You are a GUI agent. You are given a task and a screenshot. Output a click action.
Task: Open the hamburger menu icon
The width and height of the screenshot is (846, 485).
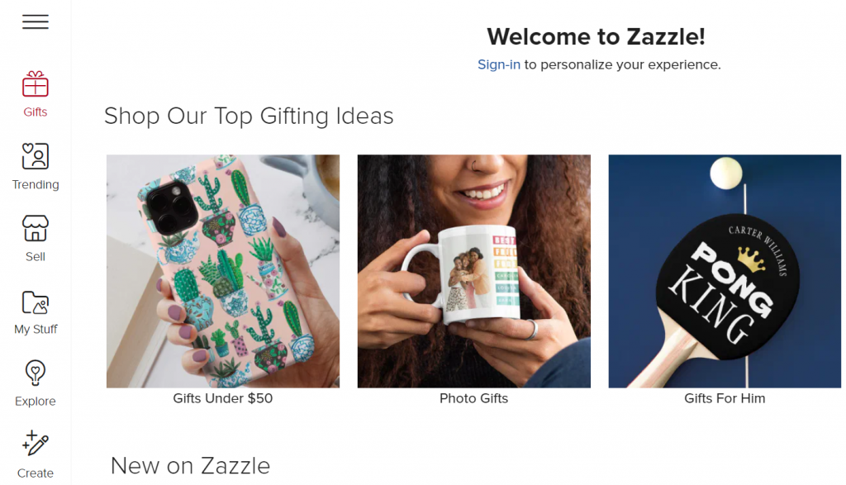[36, 21]
